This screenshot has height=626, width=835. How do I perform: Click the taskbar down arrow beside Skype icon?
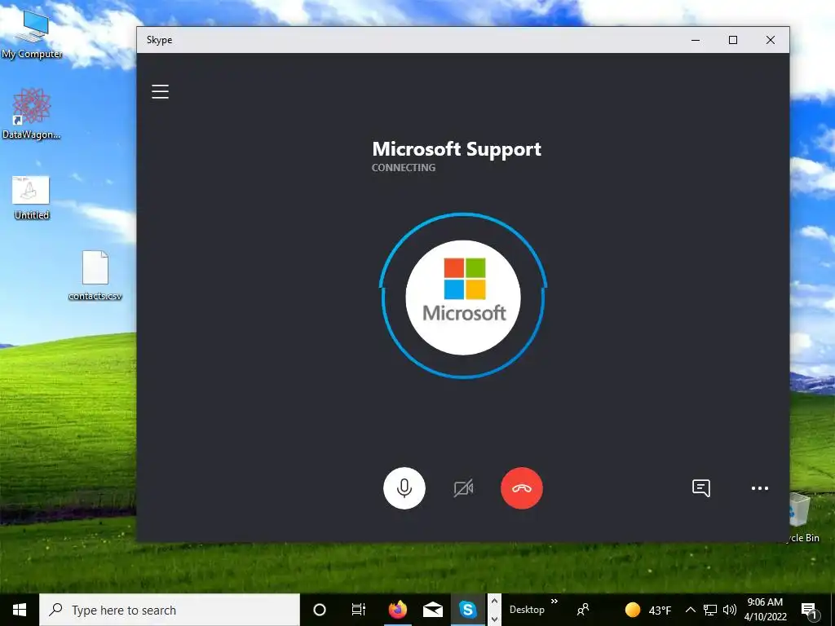coord(494,619)
